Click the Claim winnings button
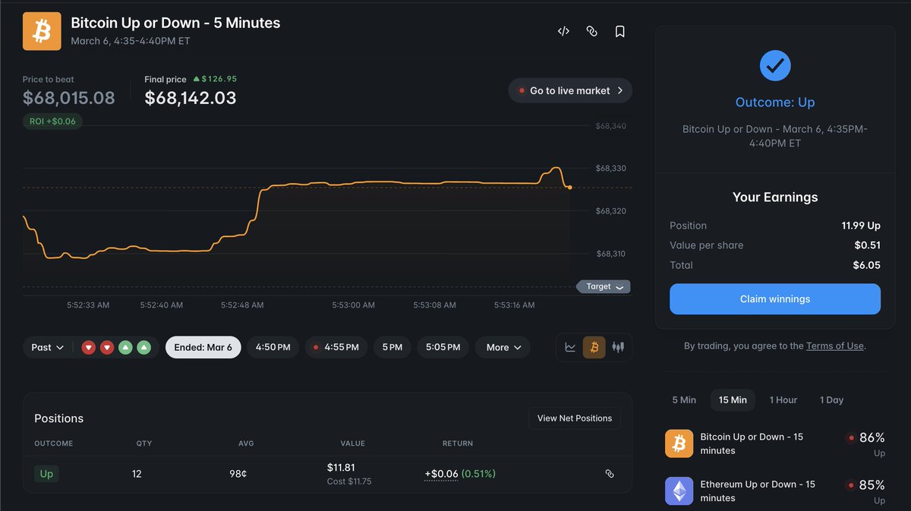The width and height of the screenshot is (911, 511). click(x=774, y=299)
